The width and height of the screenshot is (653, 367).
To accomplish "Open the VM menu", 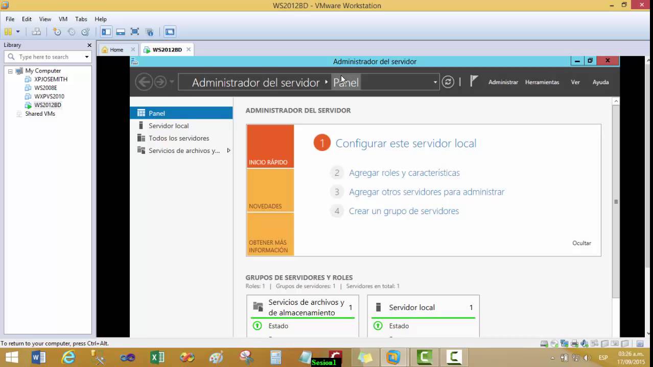I will pyautogui.click(x=63, y=19).
